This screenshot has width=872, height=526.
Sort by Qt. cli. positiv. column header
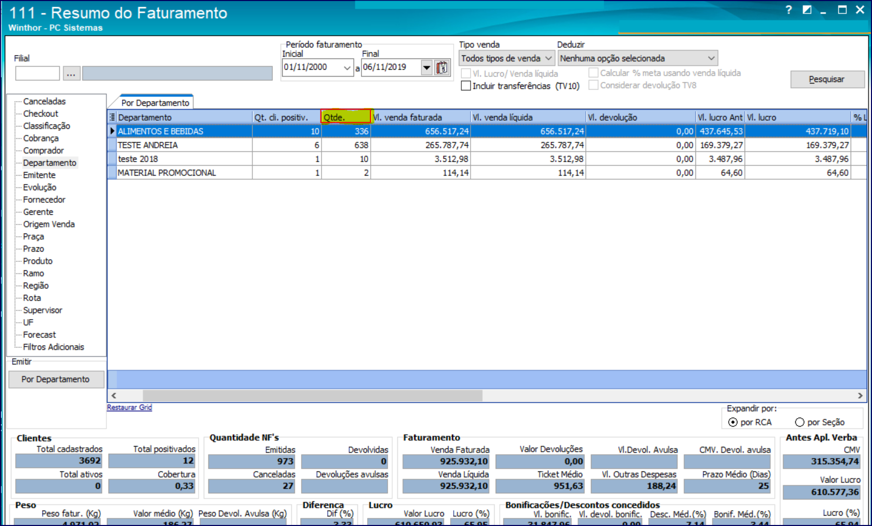point(287,117)
